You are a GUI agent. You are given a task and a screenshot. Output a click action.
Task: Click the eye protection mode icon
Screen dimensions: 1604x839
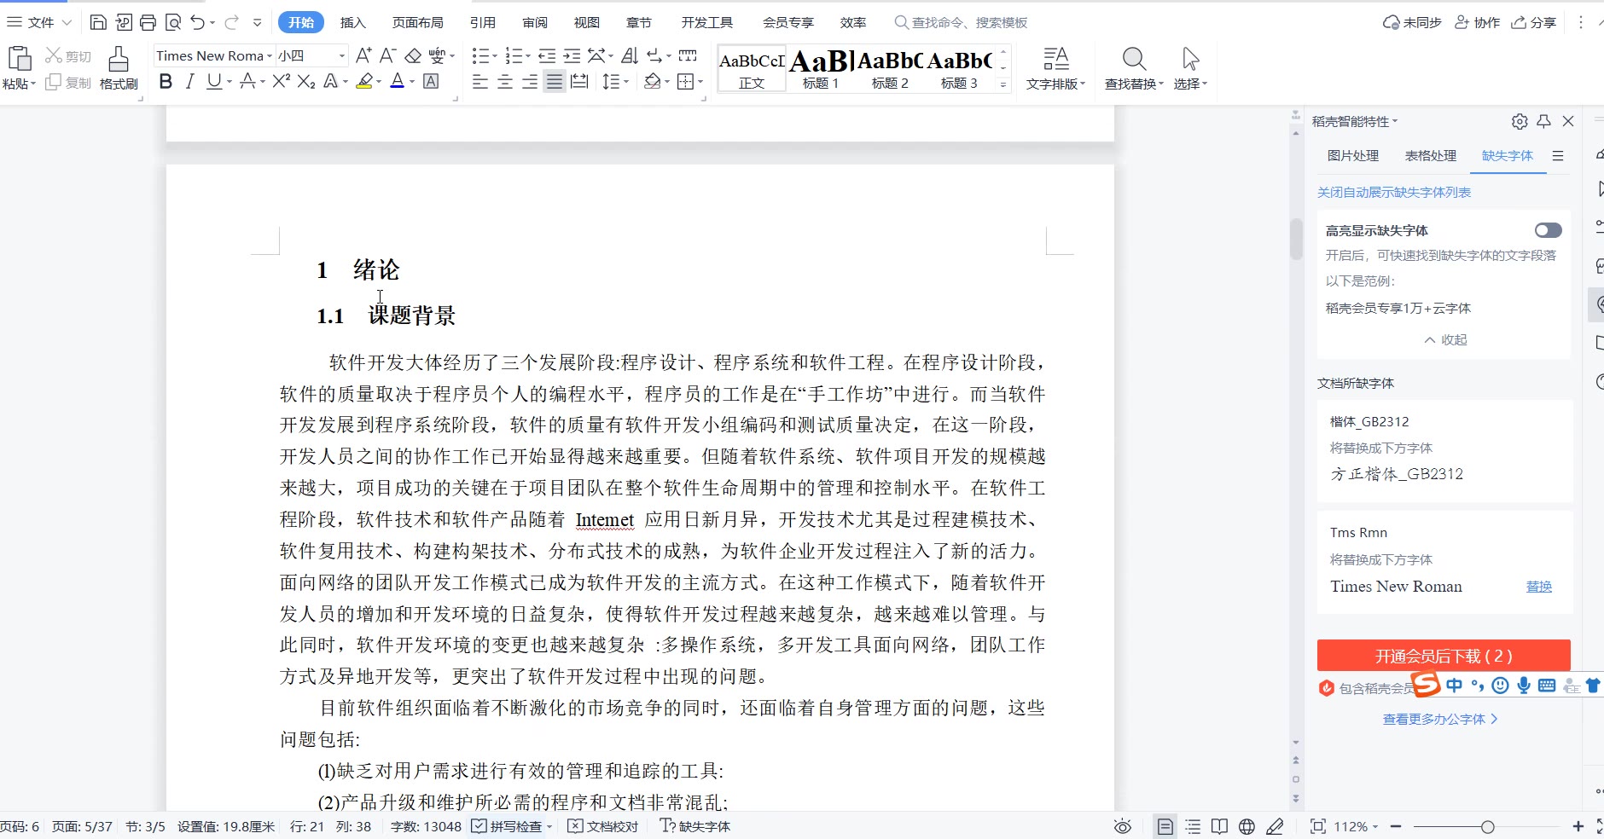[x=1123, y=826]
